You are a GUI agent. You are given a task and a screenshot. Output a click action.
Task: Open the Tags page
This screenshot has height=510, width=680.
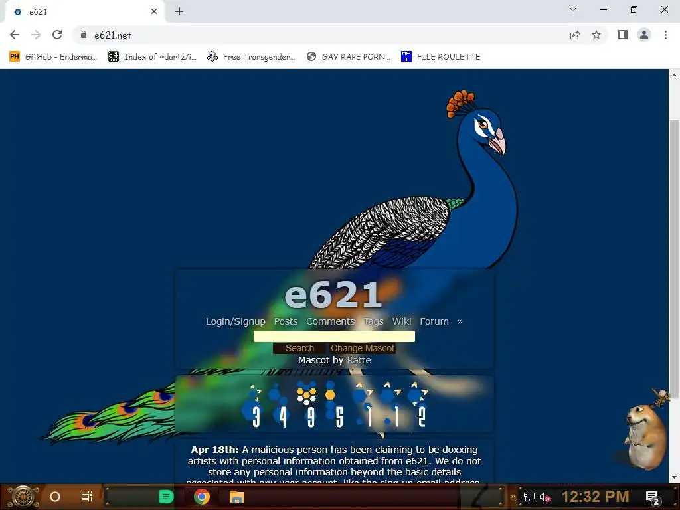point(374,321)
